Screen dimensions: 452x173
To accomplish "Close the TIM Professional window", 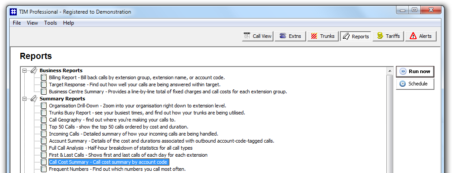I will pyautogui.click(x=430, y=11).
